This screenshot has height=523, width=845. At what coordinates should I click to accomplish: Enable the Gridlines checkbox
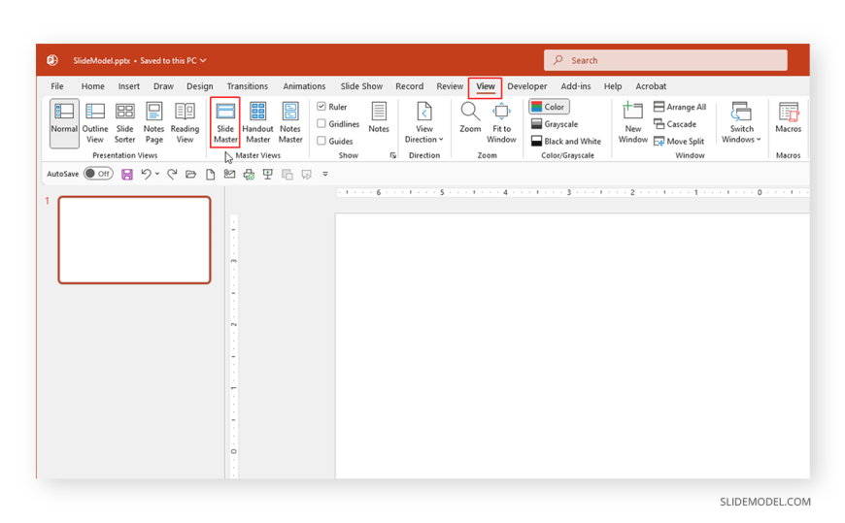coord(321,123)
